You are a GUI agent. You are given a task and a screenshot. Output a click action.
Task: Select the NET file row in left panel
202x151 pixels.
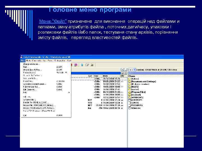99,105
